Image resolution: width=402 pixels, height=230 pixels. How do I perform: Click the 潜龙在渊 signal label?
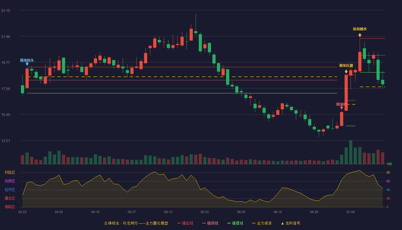pyautogui.click(x=346, y=66)
